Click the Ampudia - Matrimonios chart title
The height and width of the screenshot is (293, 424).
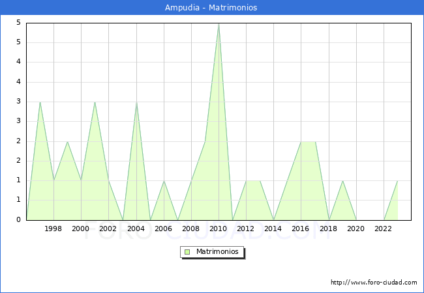pos(211,8)
